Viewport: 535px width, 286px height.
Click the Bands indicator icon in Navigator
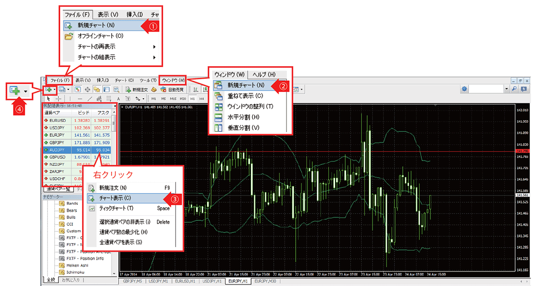tap(62, 203)
